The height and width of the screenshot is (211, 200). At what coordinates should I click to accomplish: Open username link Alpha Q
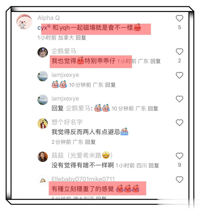pyautogui.click(x=49, y=18)
